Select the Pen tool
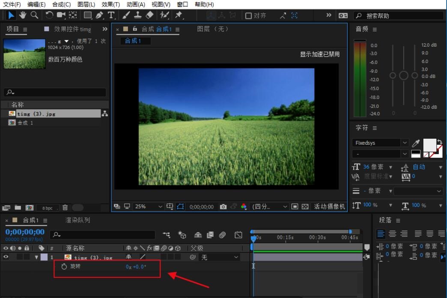Screen dimensions: 447x298 pos(99,15)
